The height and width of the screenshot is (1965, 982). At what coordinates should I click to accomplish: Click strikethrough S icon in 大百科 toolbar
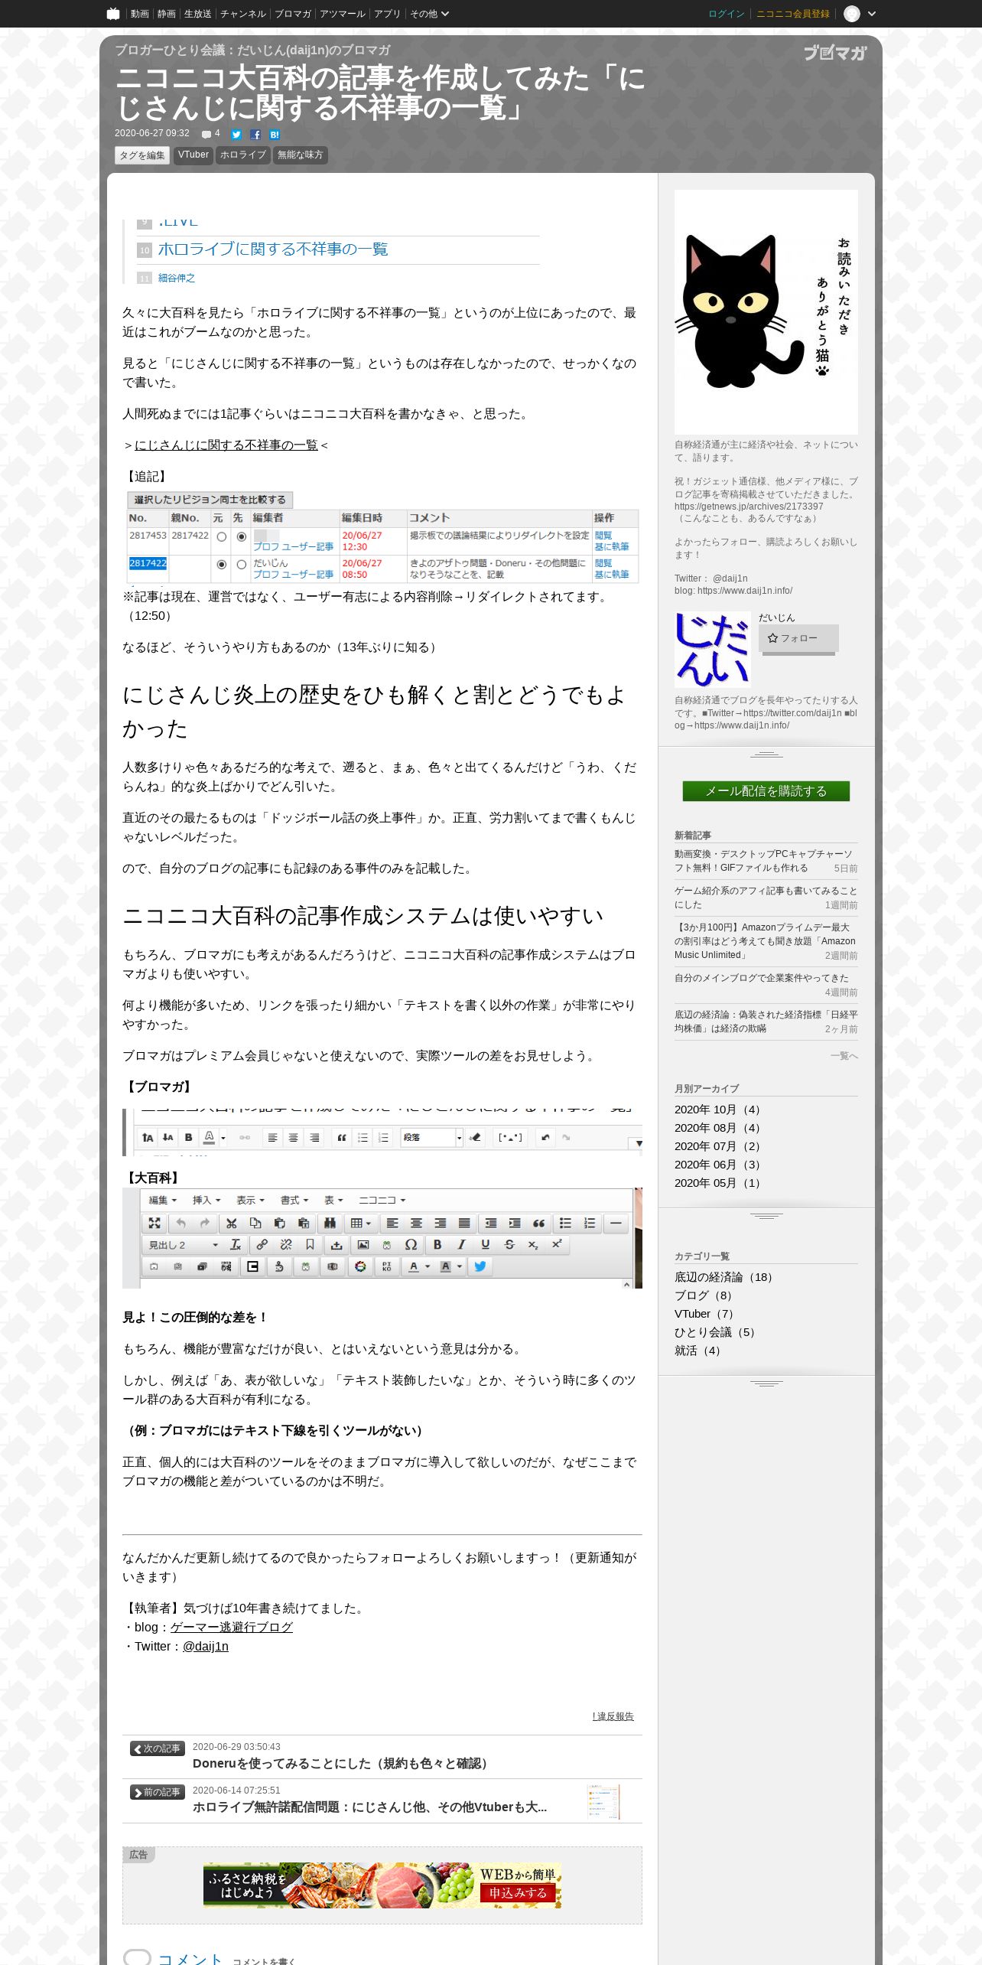[509, 1244]
